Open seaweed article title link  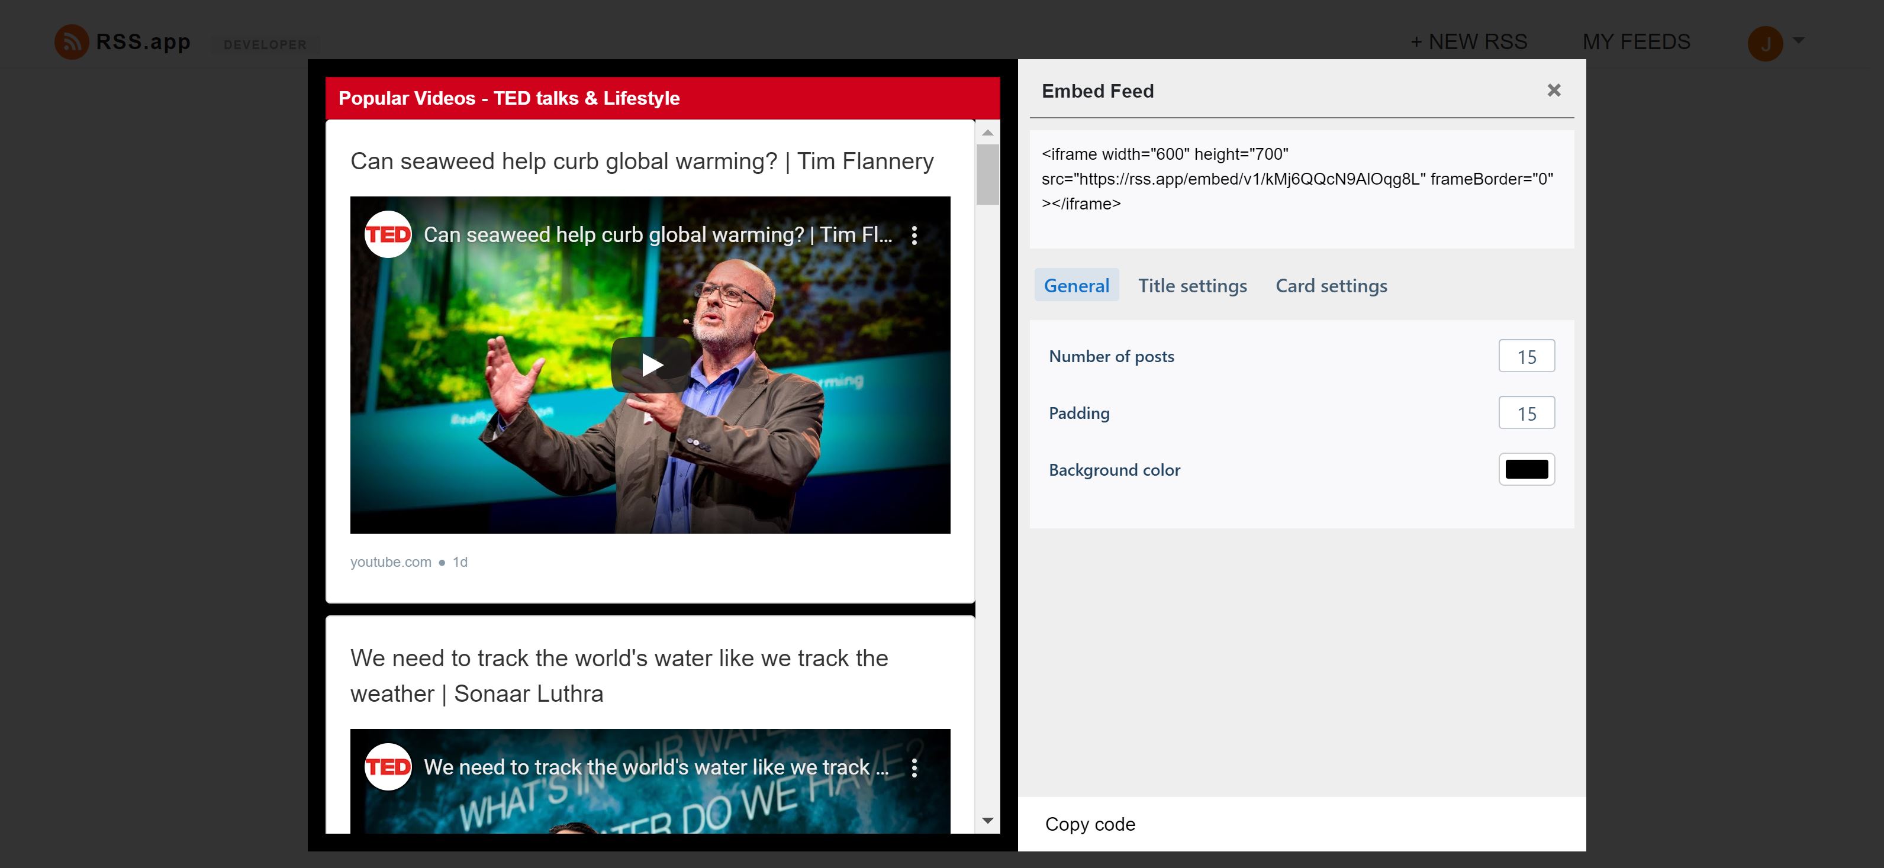(x=642, y=161)
